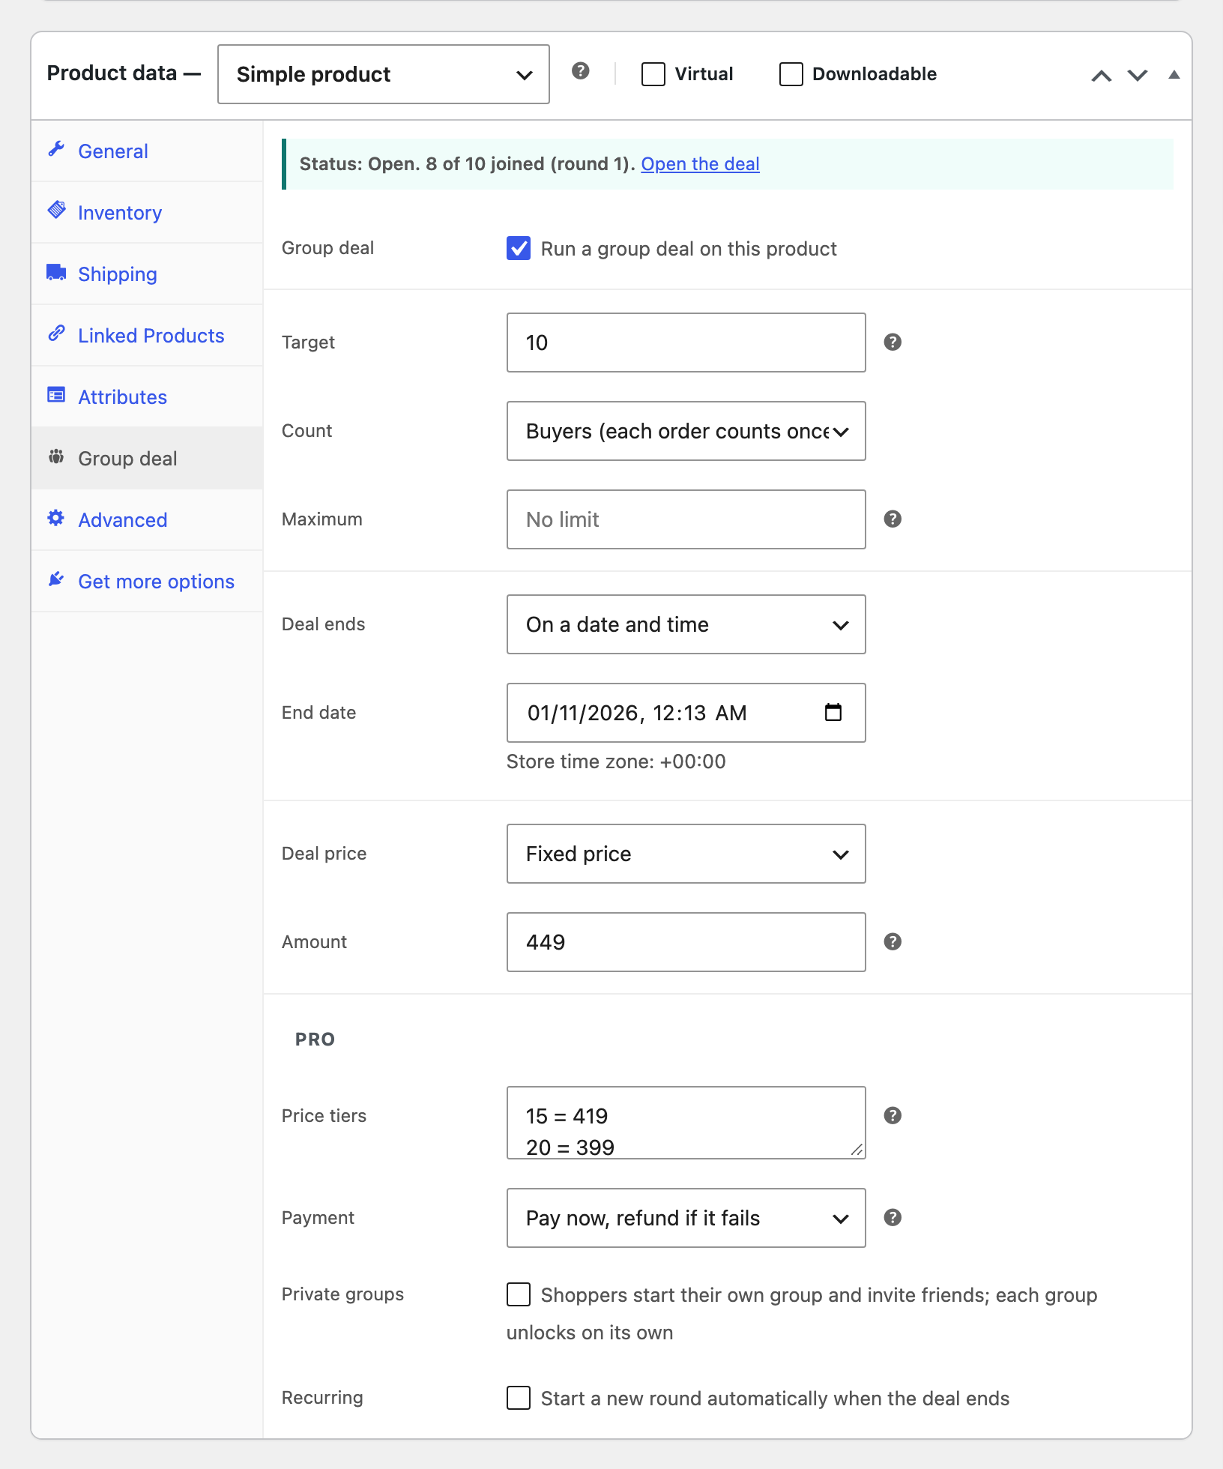Viewport: 1223px width, 1469px height.
Task: Open the Attributes tab label
Action: 123,397
